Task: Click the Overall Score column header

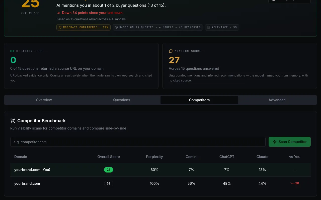Action: pos(109,157)
